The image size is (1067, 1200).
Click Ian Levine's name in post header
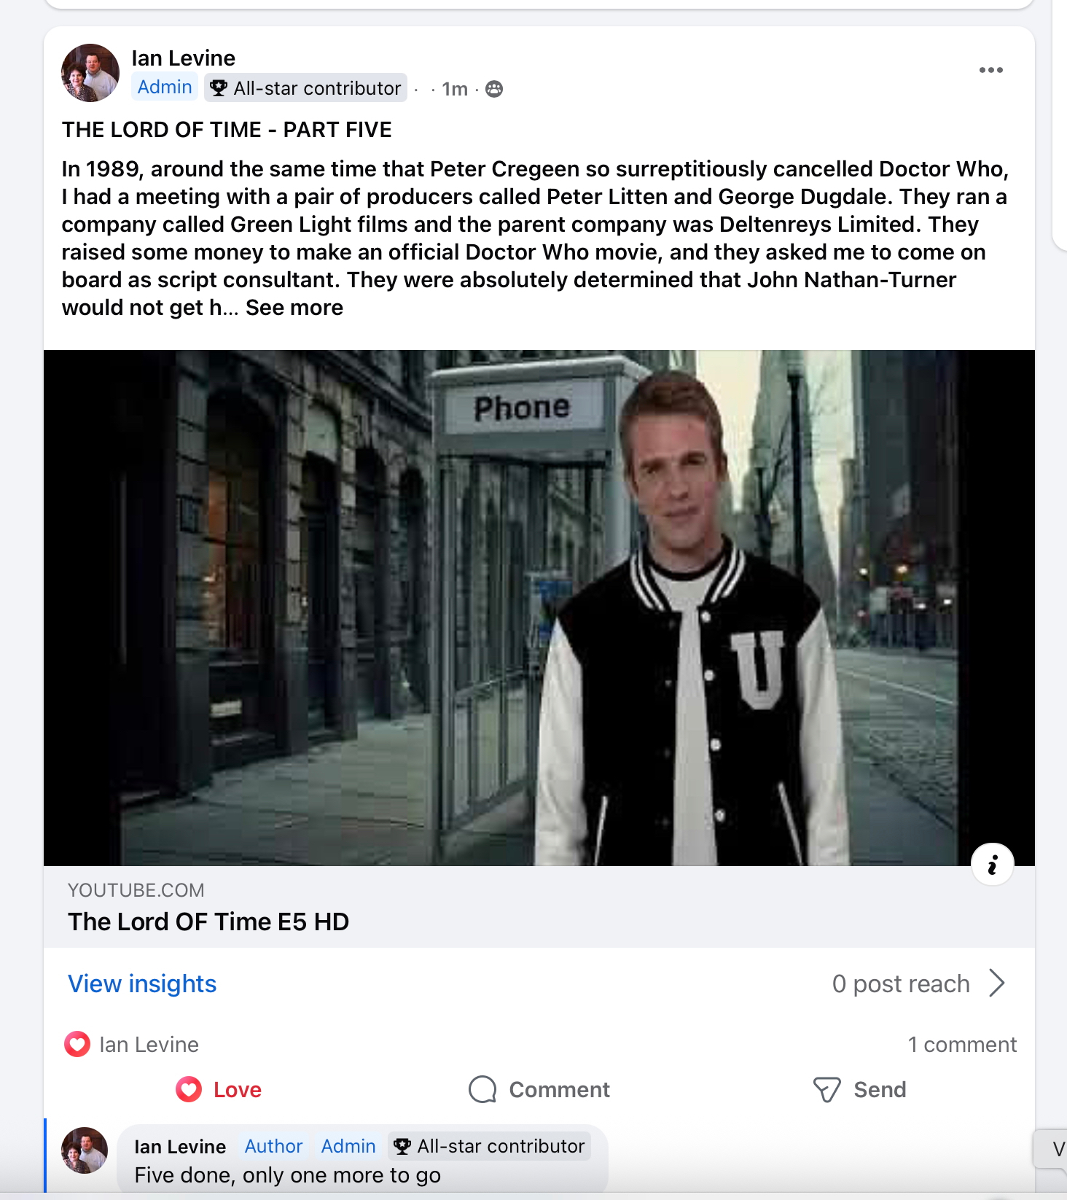[x=184, y=58]
